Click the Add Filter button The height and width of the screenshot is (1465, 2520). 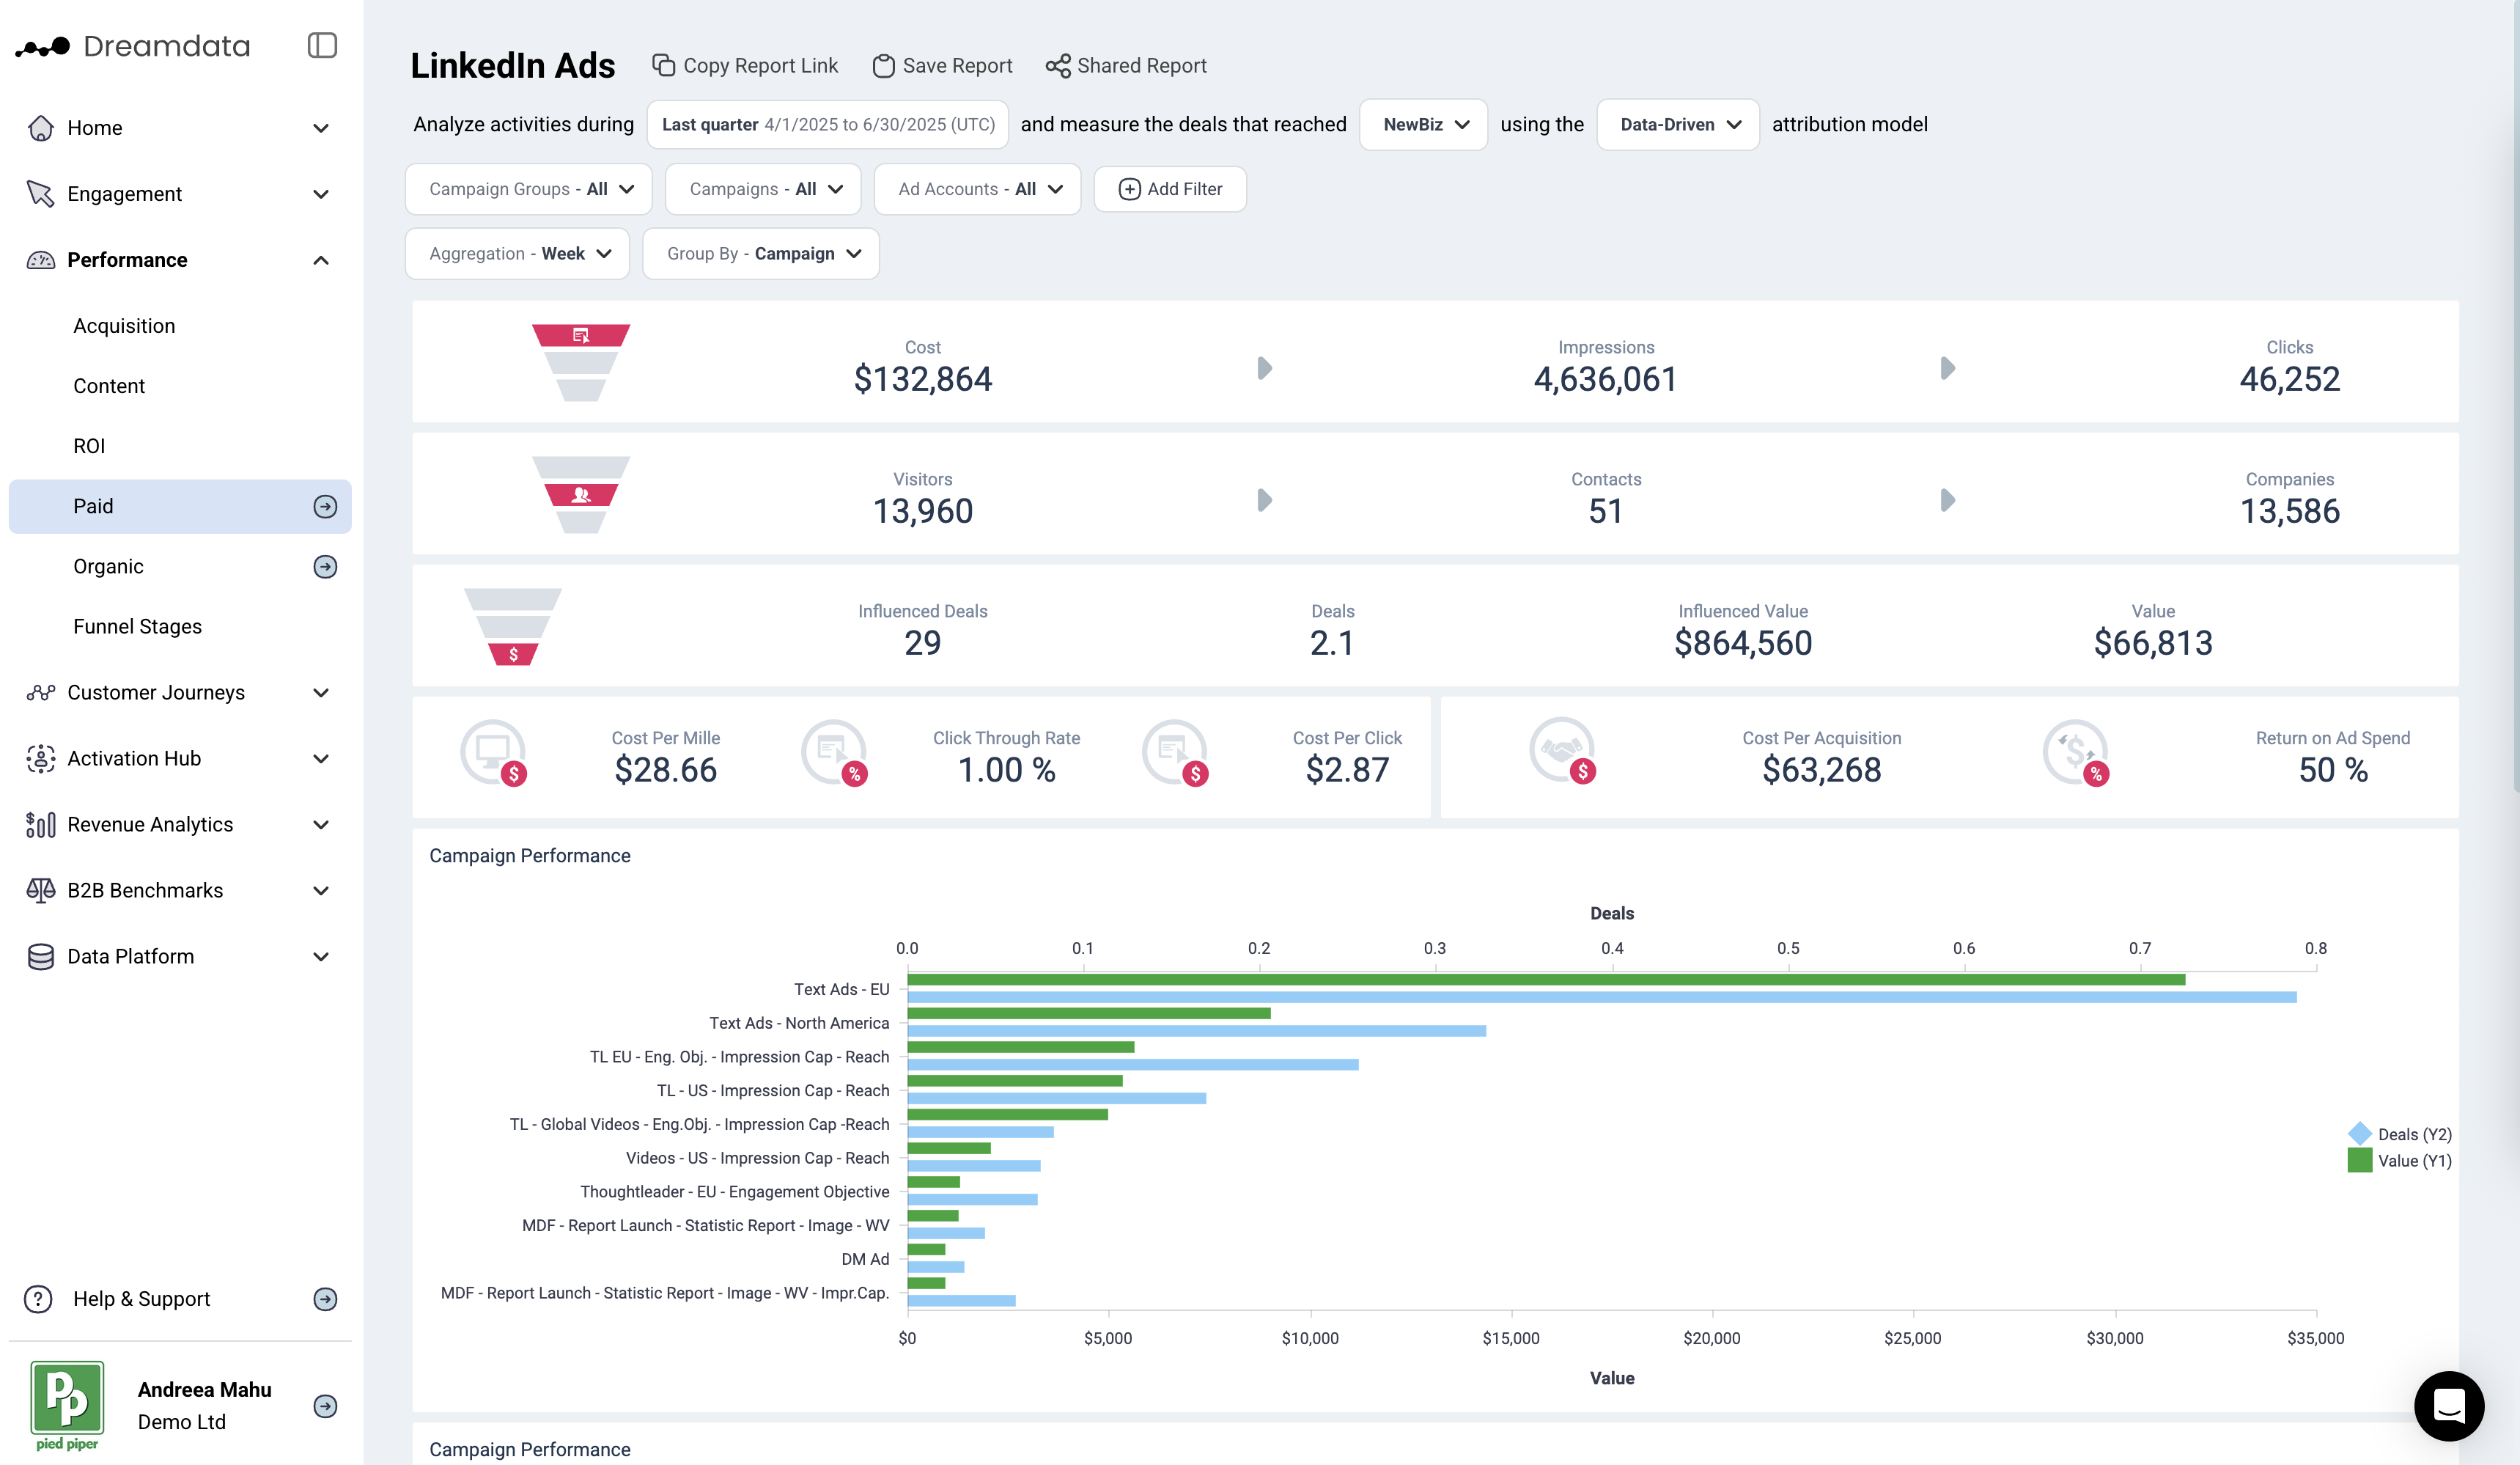point(1170,189)
